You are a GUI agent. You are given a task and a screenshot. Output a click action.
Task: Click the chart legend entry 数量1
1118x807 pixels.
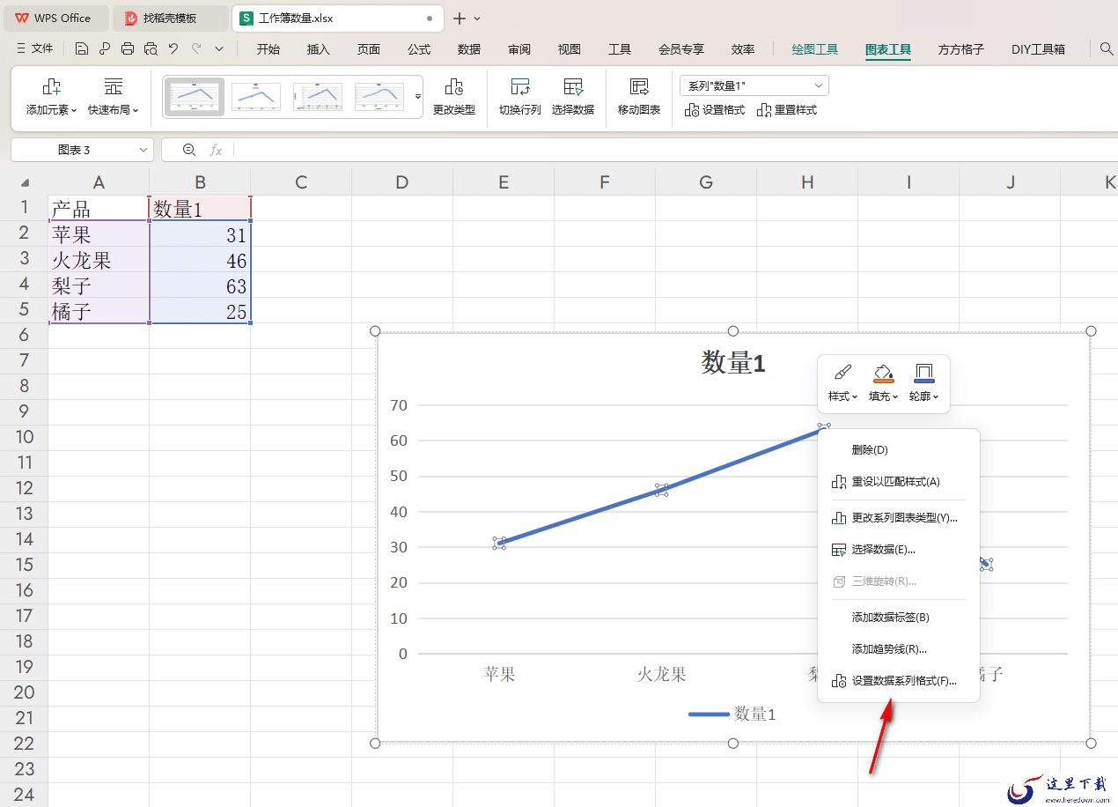(x=732, y=714)
